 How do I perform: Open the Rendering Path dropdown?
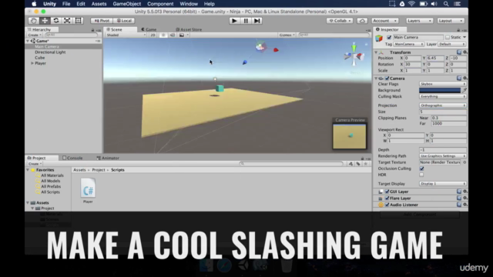click(443, 156)
